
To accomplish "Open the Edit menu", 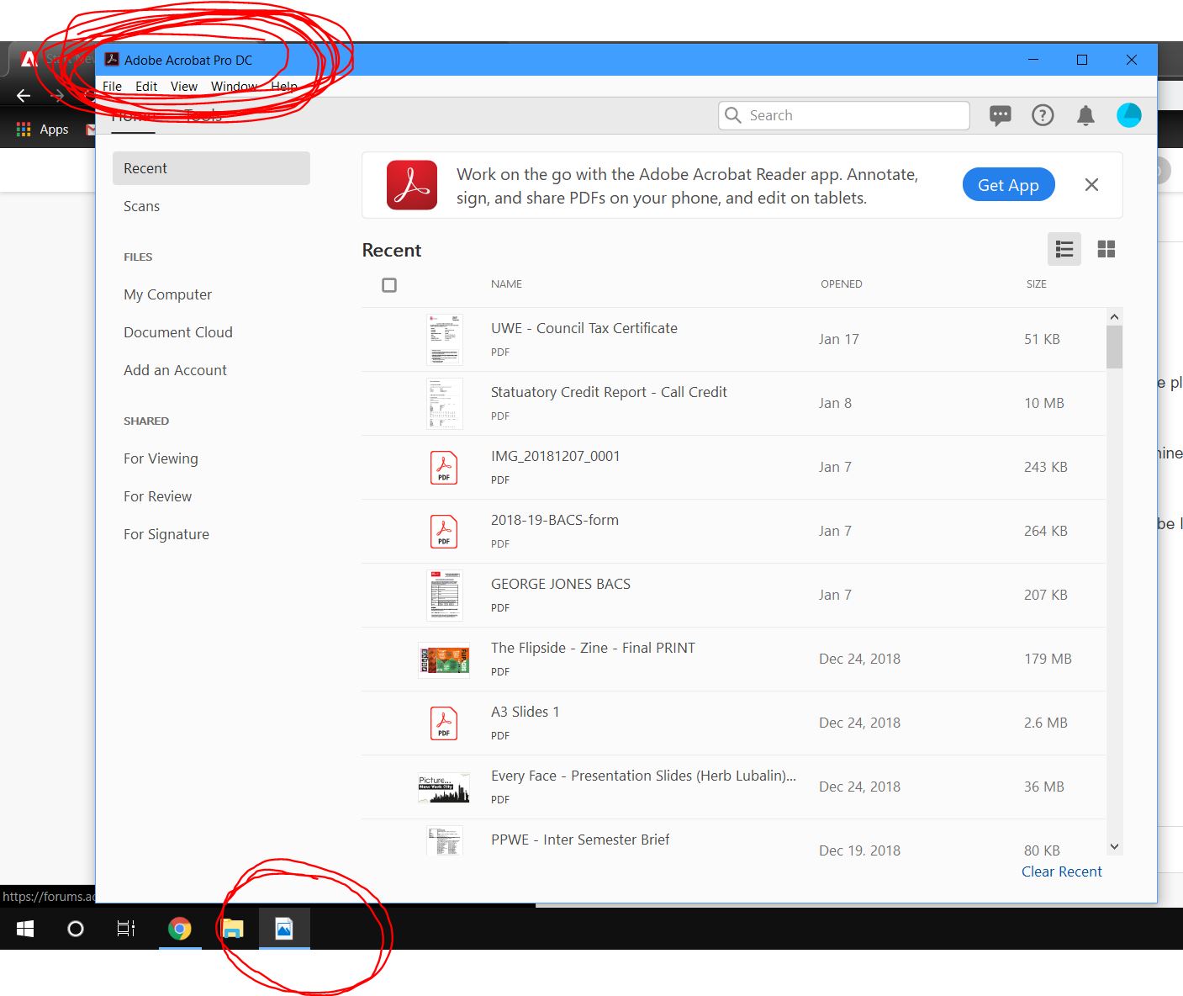I will tap(146, 87).
